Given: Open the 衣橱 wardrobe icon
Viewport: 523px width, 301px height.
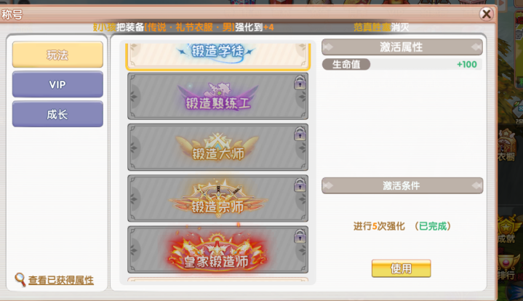Looking at the screenshot, I should 507,145.
